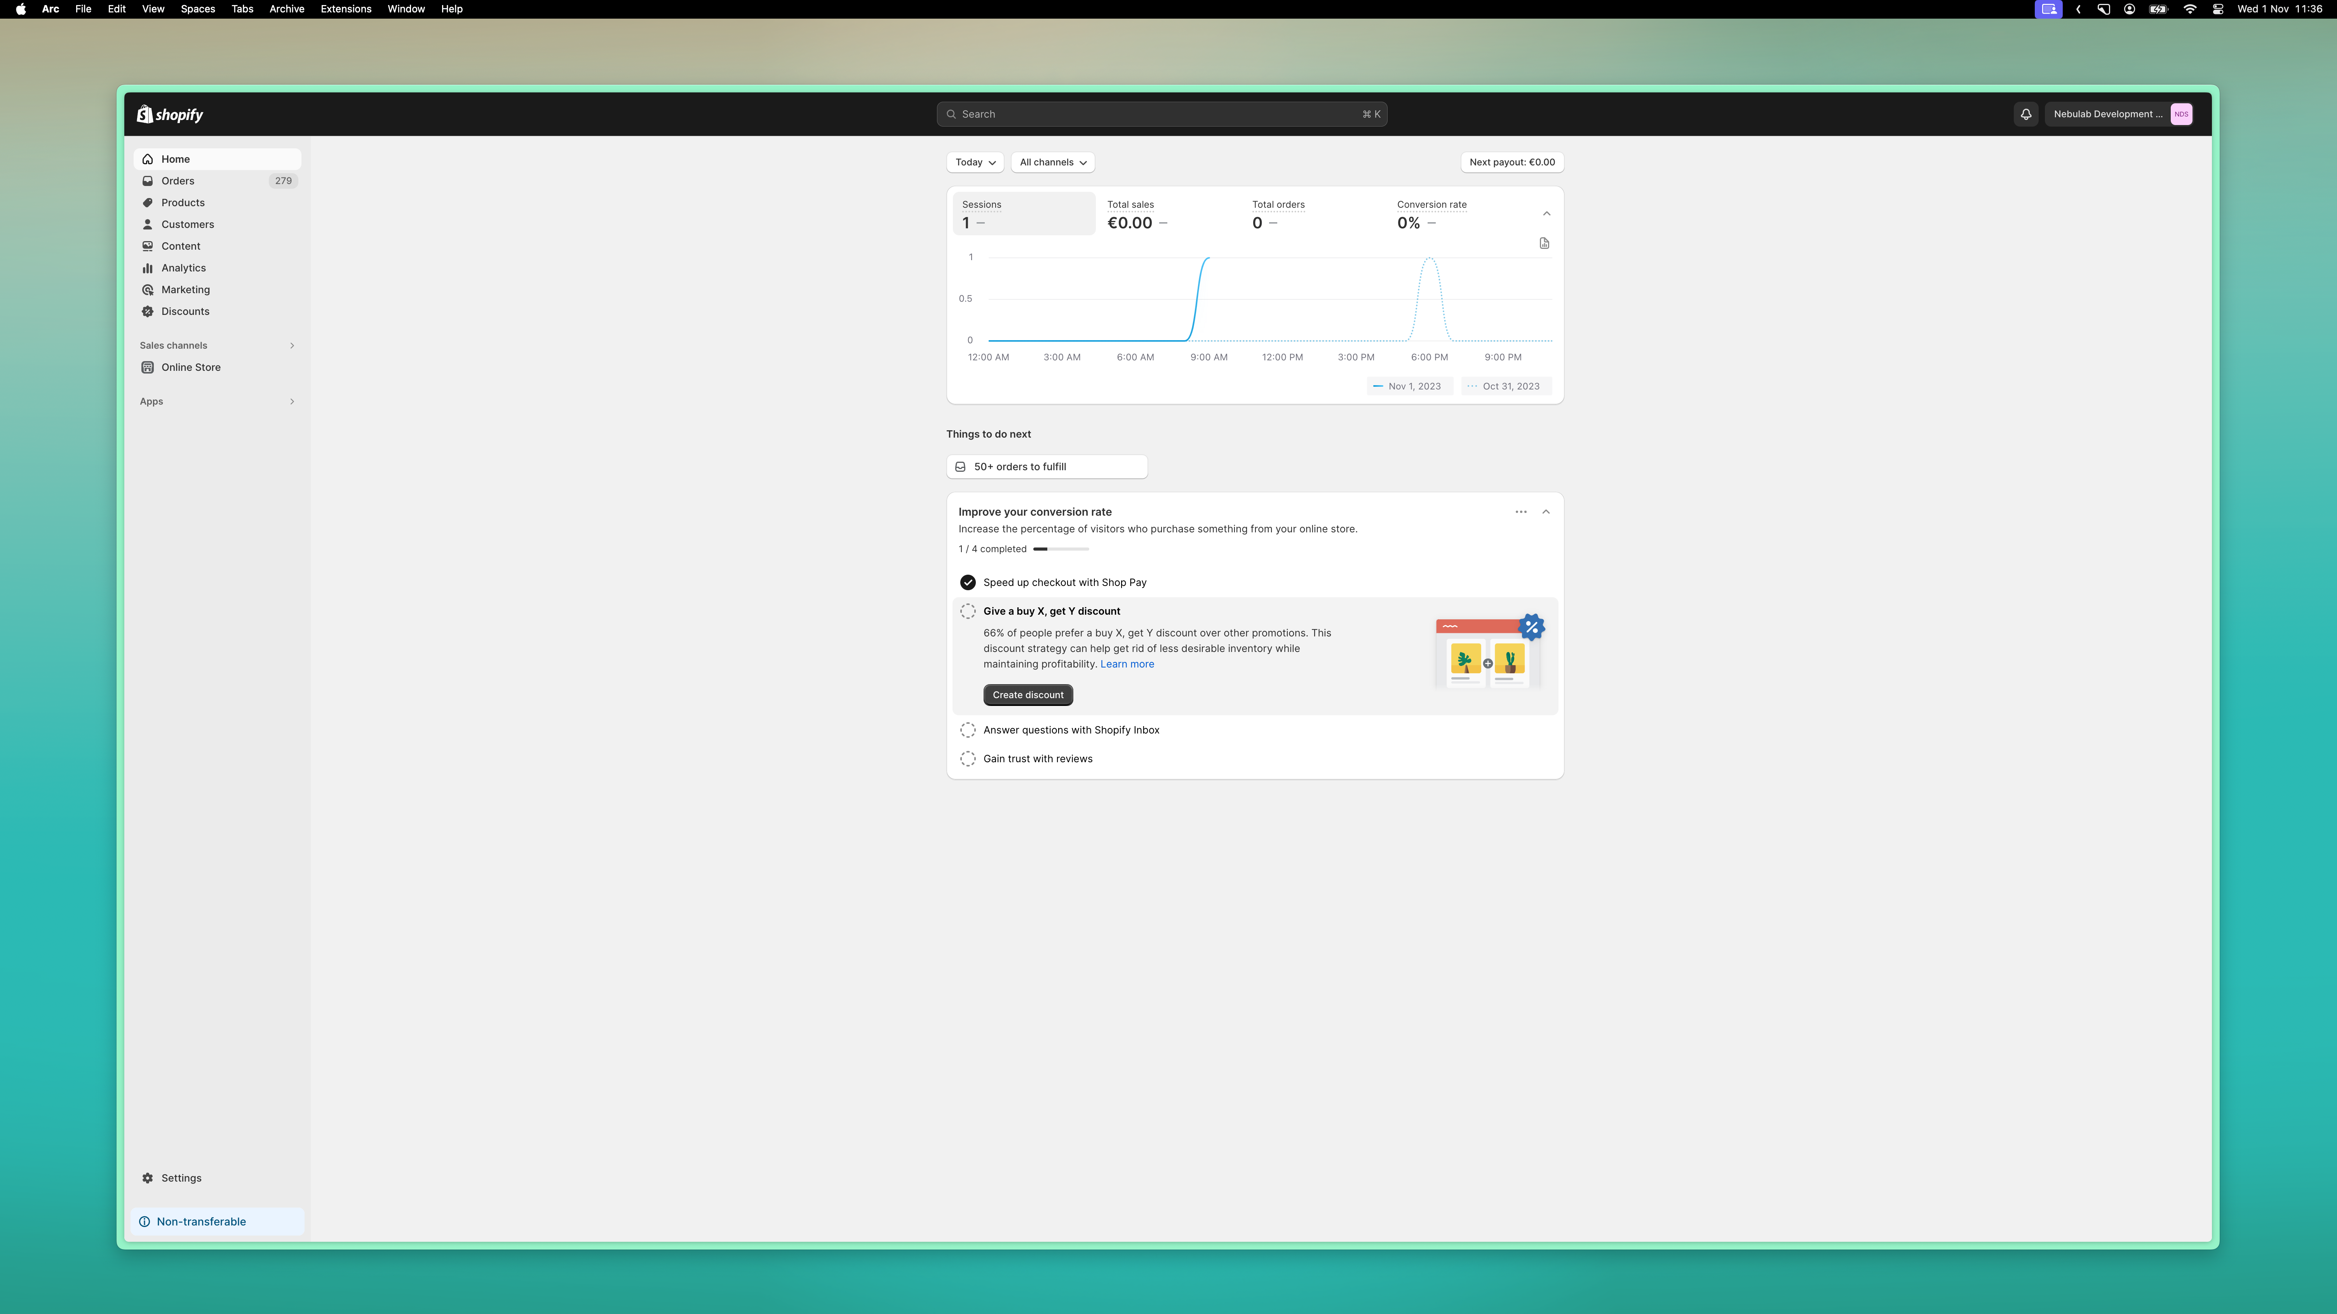Open the File menu
Image resolution: width=2337 pixels, height=1314 pixels.
coord(83,9)
